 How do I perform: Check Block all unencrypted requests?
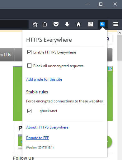pos(29,66)
